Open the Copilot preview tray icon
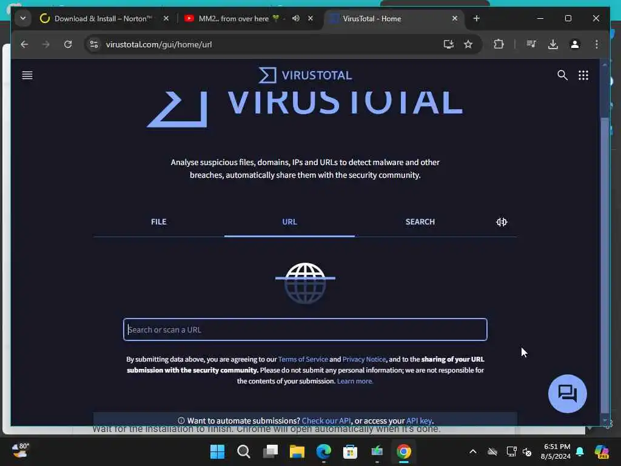The height and width of the screenshot is (466, 621). (602, 451)
